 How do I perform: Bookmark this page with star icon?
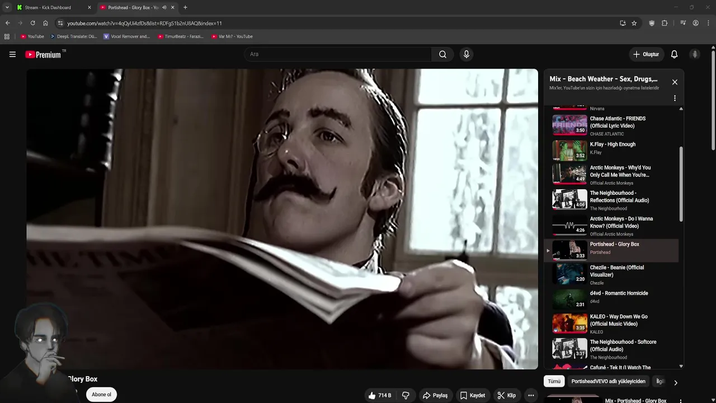(634, 23)
